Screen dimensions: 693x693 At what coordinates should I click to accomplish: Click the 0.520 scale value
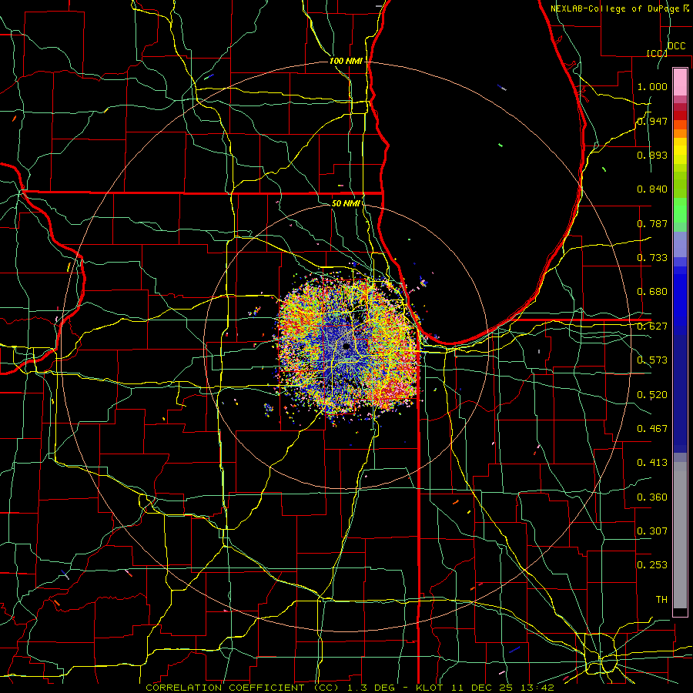coord(652,395)
